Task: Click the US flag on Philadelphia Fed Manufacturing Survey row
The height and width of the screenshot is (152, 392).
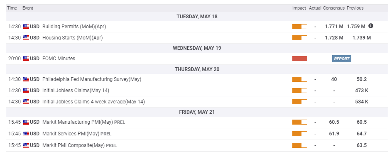Action: point(26,79)
